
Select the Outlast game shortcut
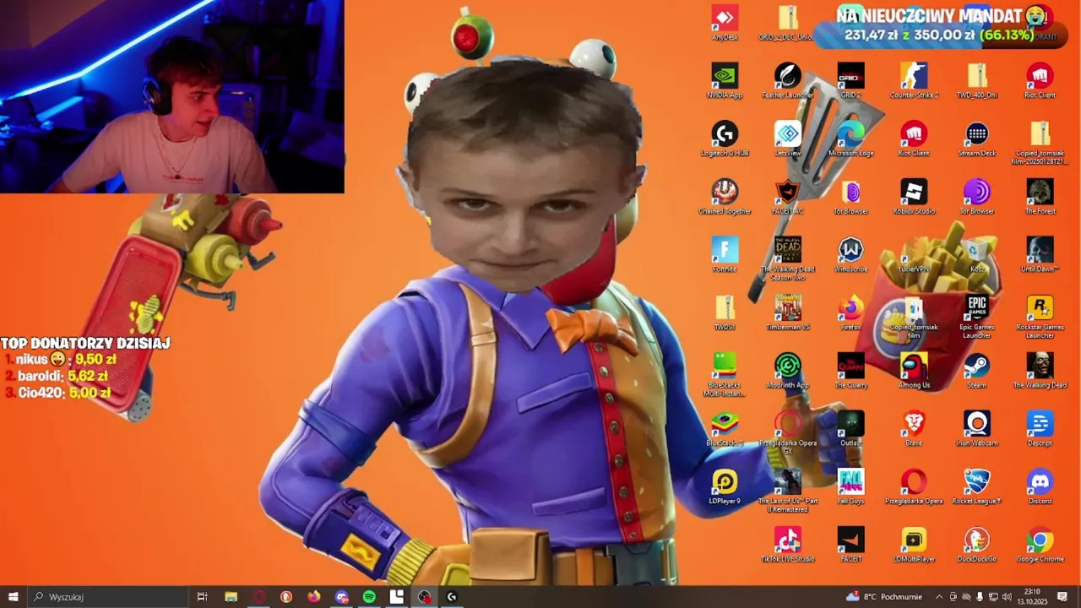850,429
